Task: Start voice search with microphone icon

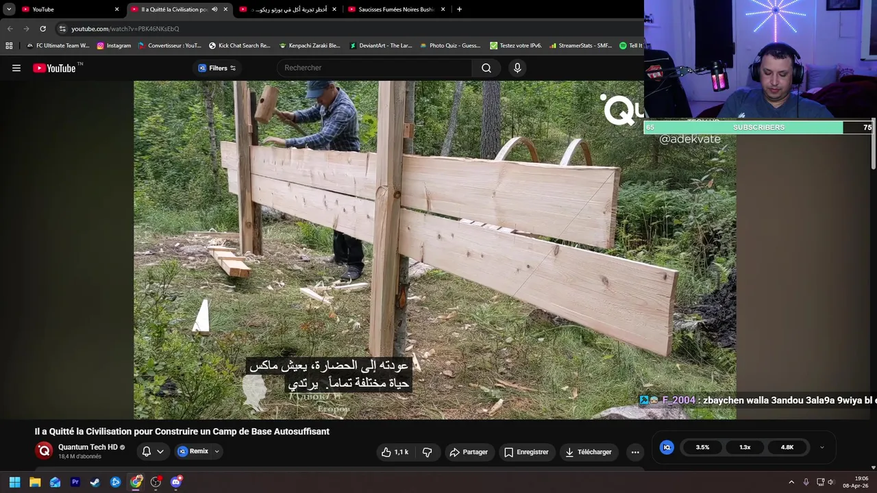Action: click(517, 68)
